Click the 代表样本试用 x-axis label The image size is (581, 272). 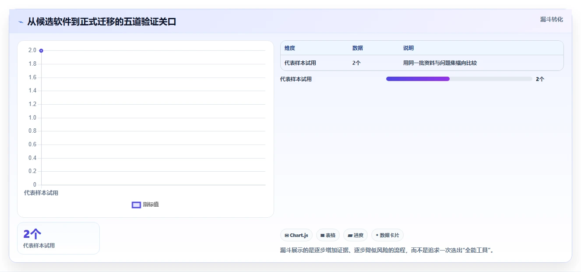pyautogui.click(x=41, y=193)
